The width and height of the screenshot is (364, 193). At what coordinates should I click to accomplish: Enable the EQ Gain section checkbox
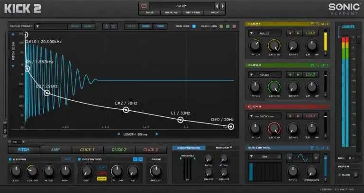pos(10,159)
